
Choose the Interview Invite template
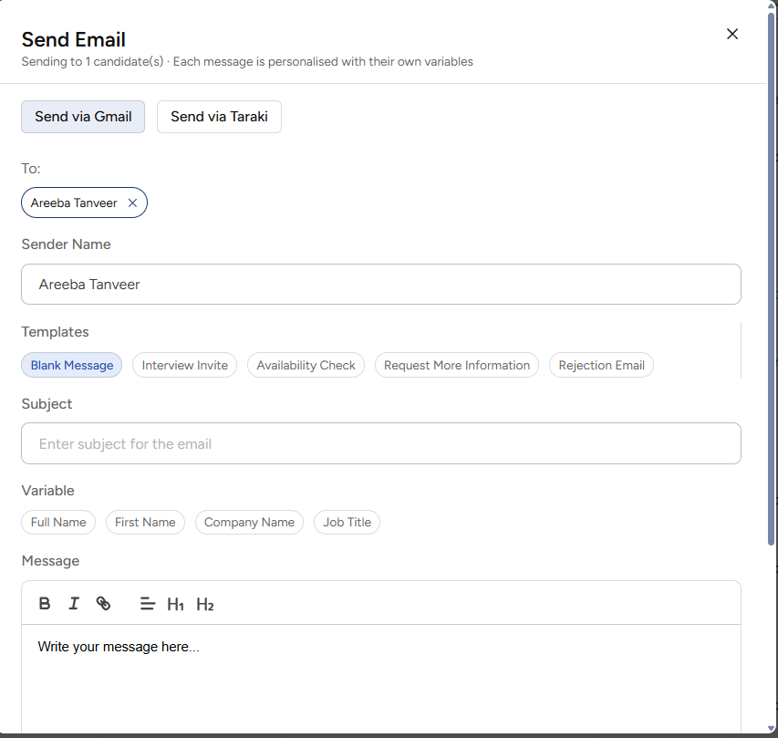(184, 365)
